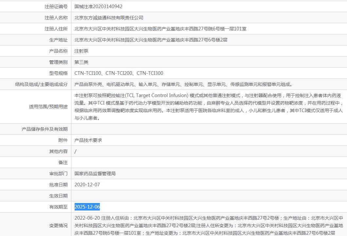Click model list CTN-TCI100、CTN-TCI200、CTN-TCI300
347x236 pixels.
119,73
